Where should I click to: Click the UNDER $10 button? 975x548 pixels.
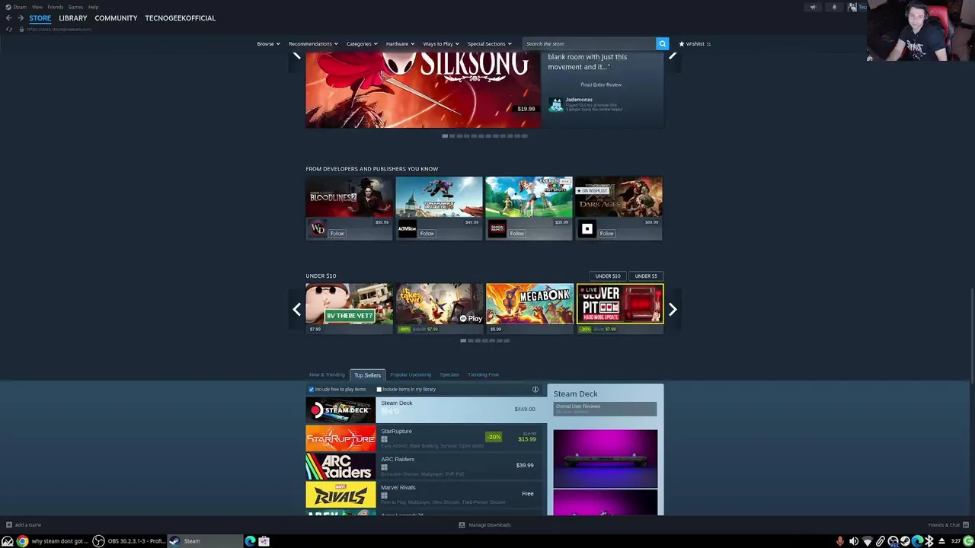tap(608, 276)
